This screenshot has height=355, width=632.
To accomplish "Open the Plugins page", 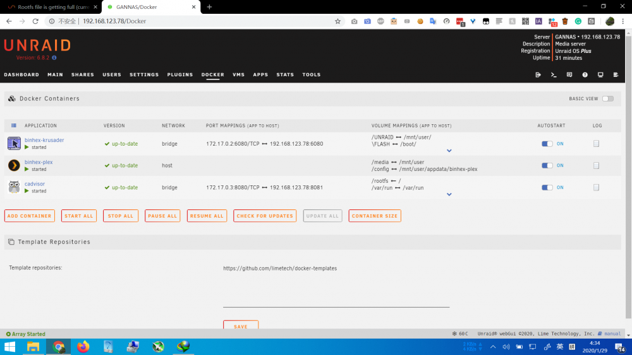I will point(180,75).
